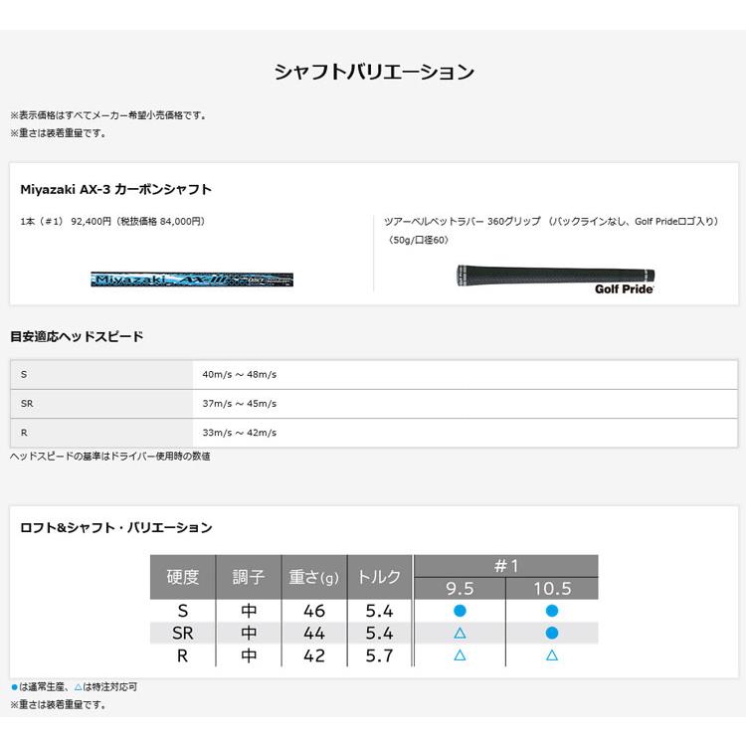The height and width of the screenshot is (746, 746).
Task: Click the Miyazaki AX-3 shaft image
Action: [192, 280]
